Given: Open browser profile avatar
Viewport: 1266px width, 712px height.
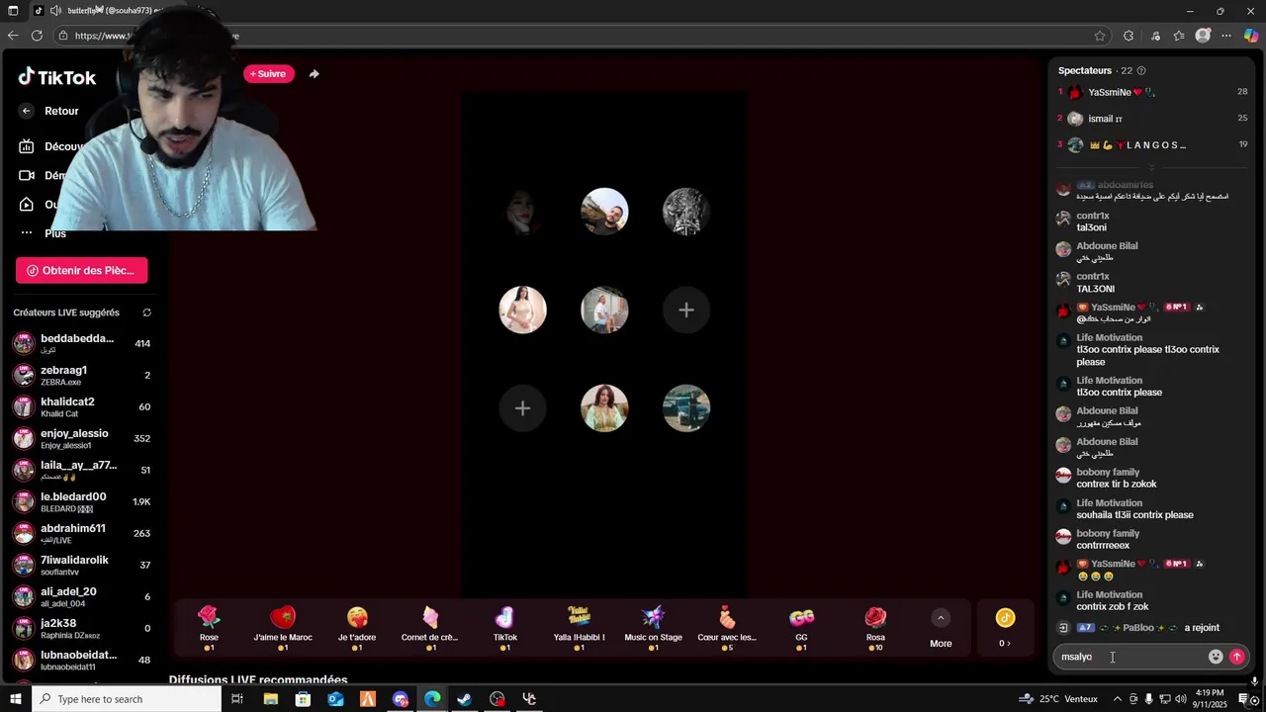Looking at the screenshot, I should [1203, 36].
